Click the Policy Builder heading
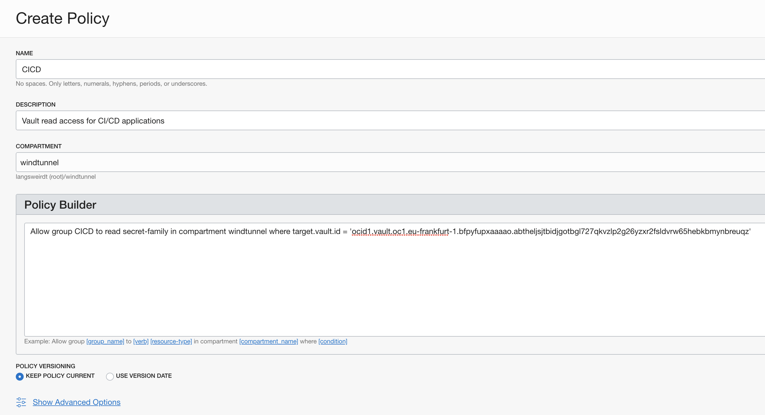This screenshot has width=765, height=415. (60, 205)
